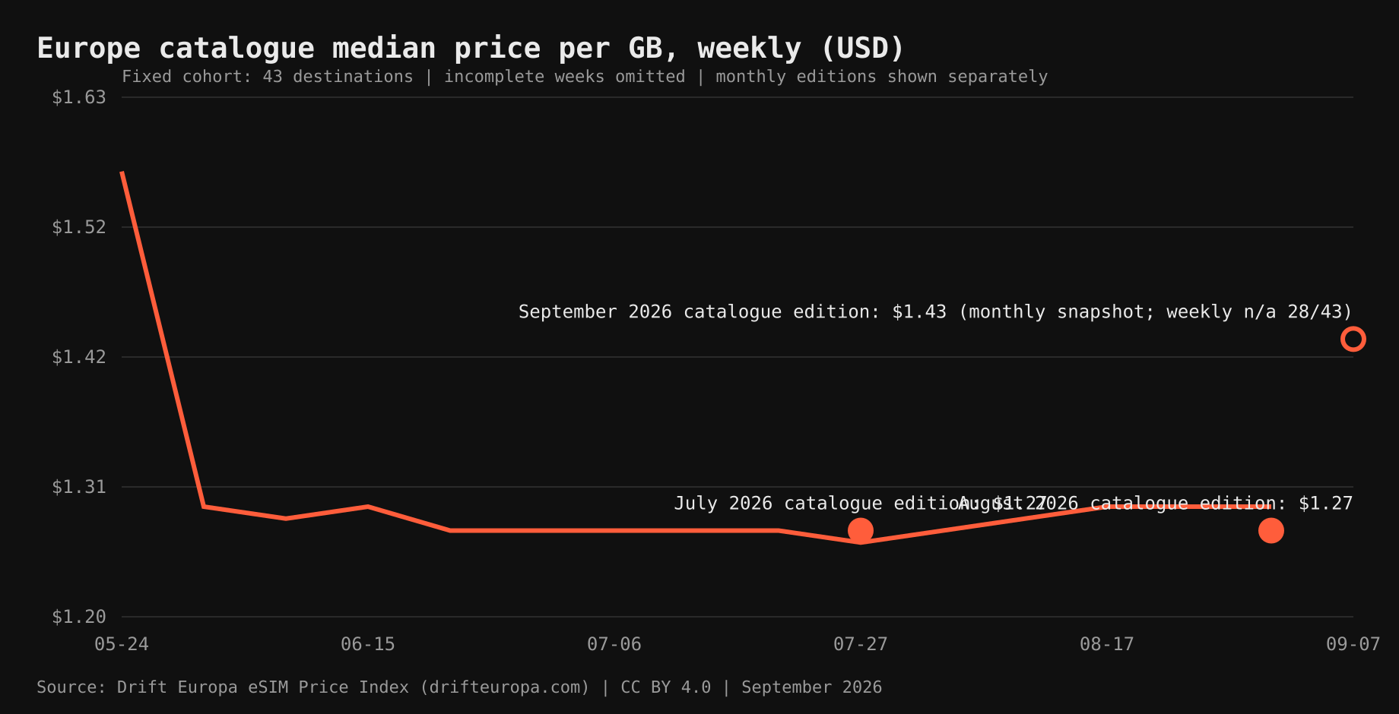
Task: Click the July 2026 catalogue edition annotation
Action: click(x=860, y=504)
